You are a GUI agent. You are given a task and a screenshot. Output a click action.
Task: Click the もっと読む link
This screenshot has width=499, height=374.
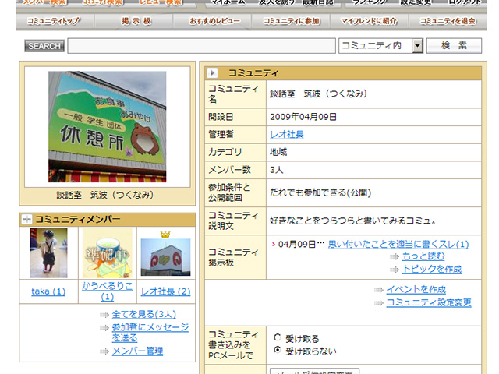[x=423, y=256]
